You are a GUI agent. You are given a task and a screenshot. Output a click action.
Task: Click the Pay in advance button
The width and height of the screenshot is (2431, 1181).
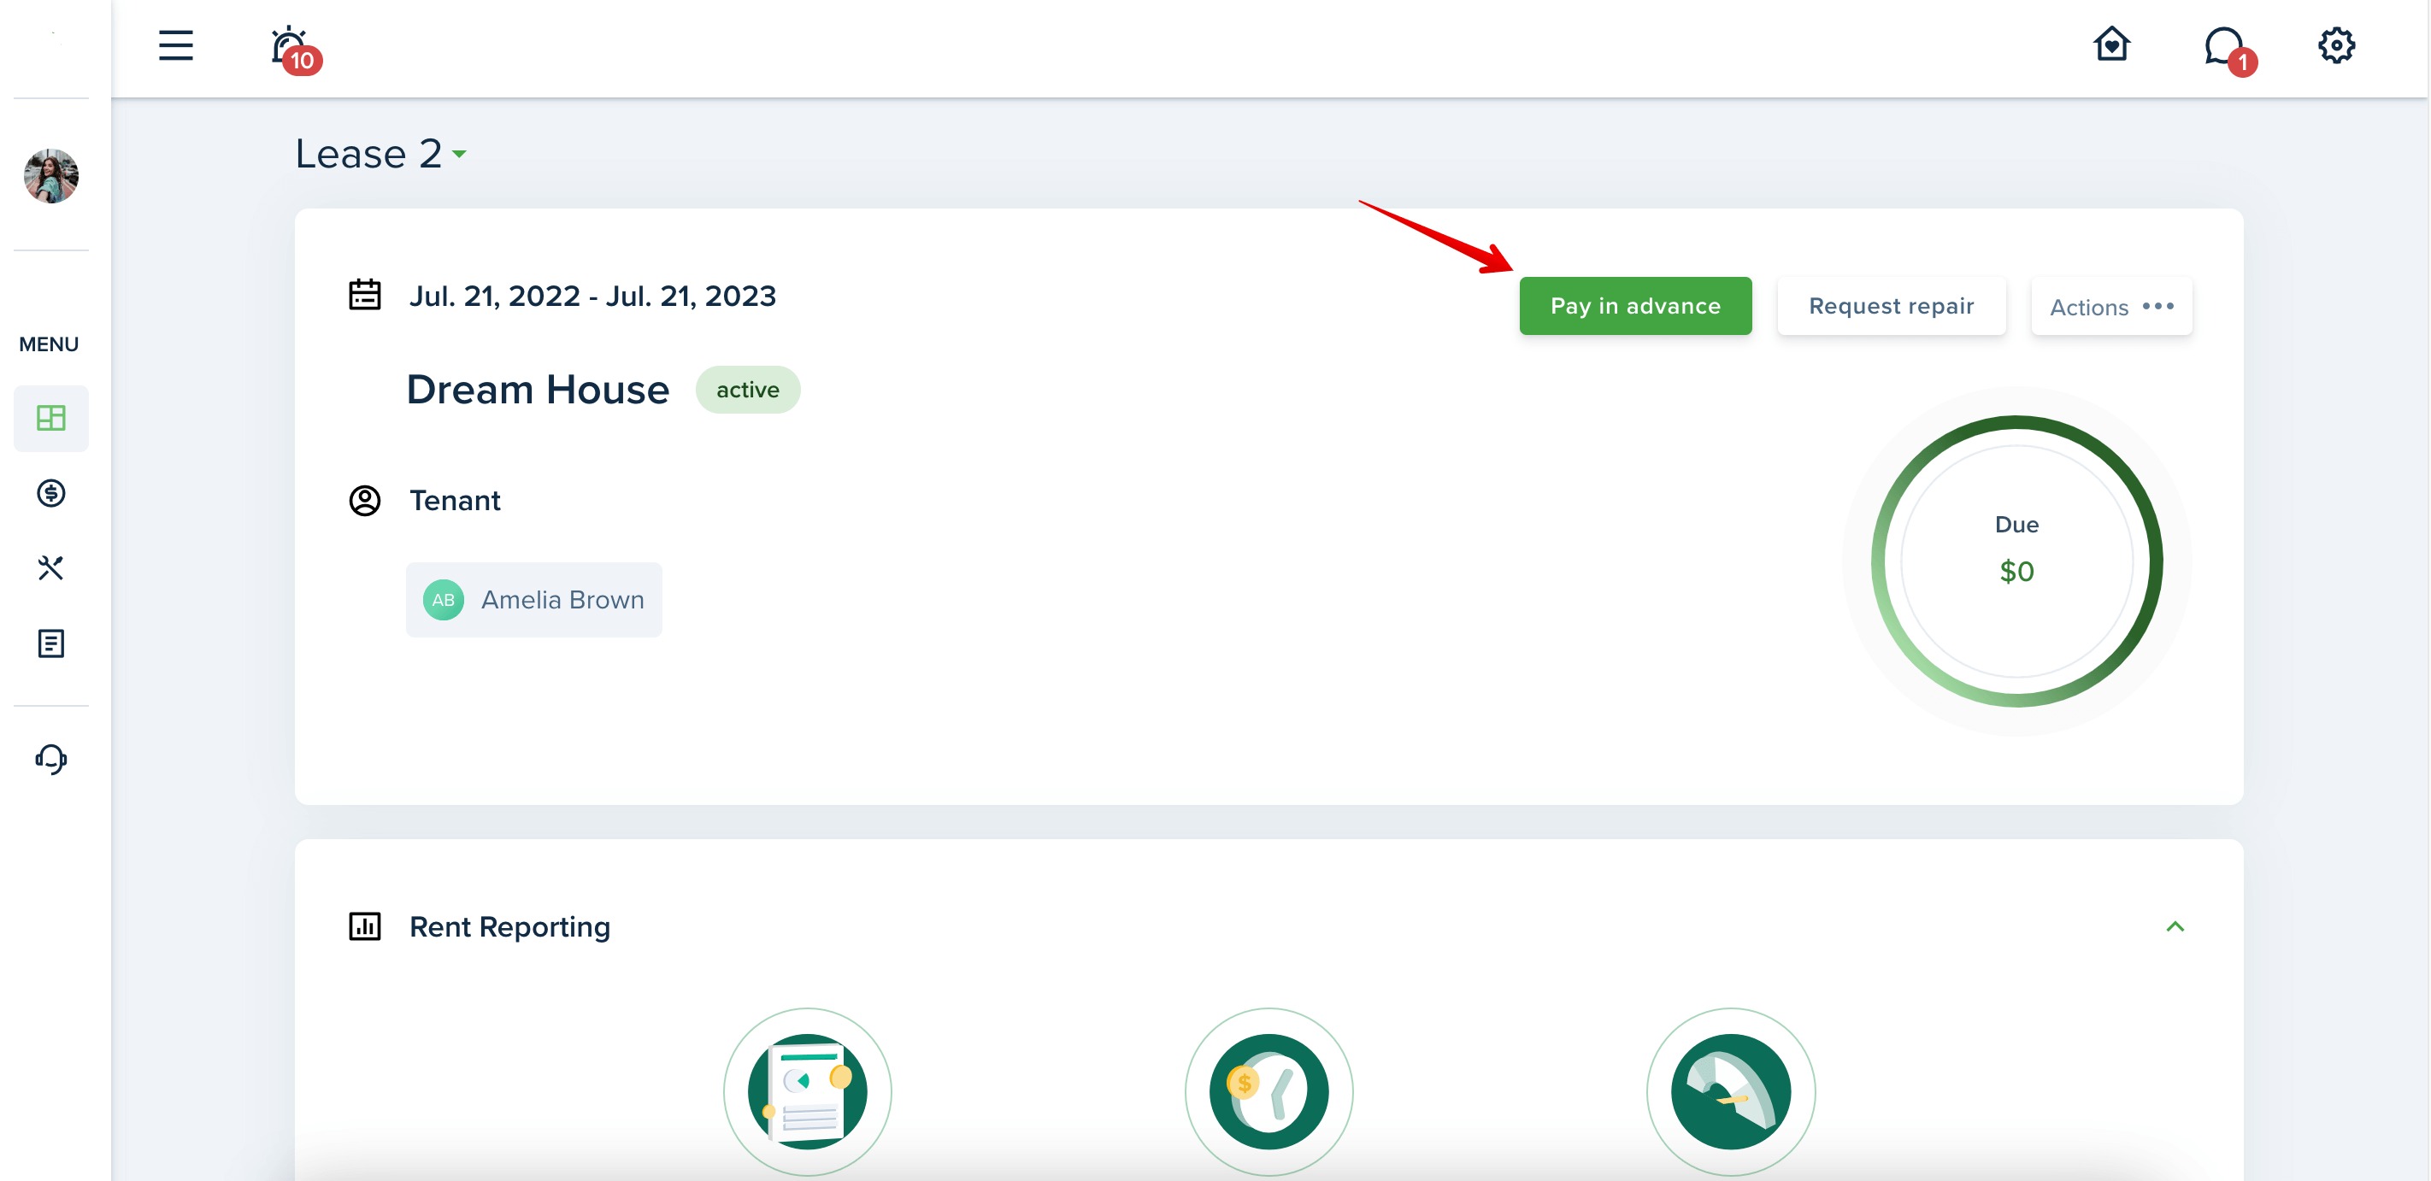click(1635, 306)
